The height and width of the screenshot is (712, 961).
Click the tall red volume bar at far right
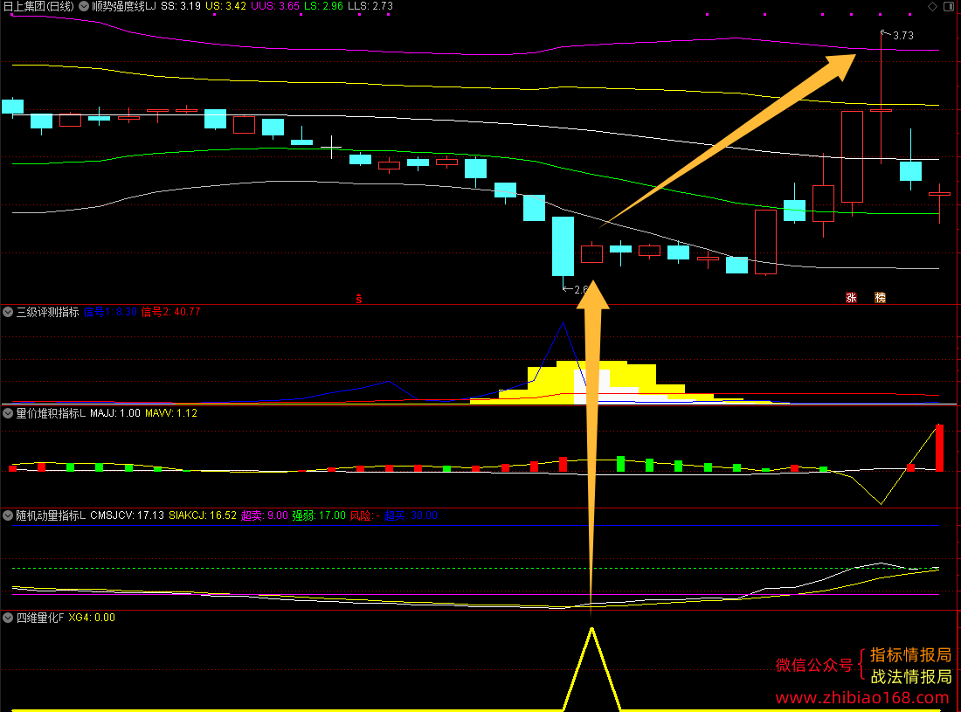pyautogui.click(x=939, y=447)
